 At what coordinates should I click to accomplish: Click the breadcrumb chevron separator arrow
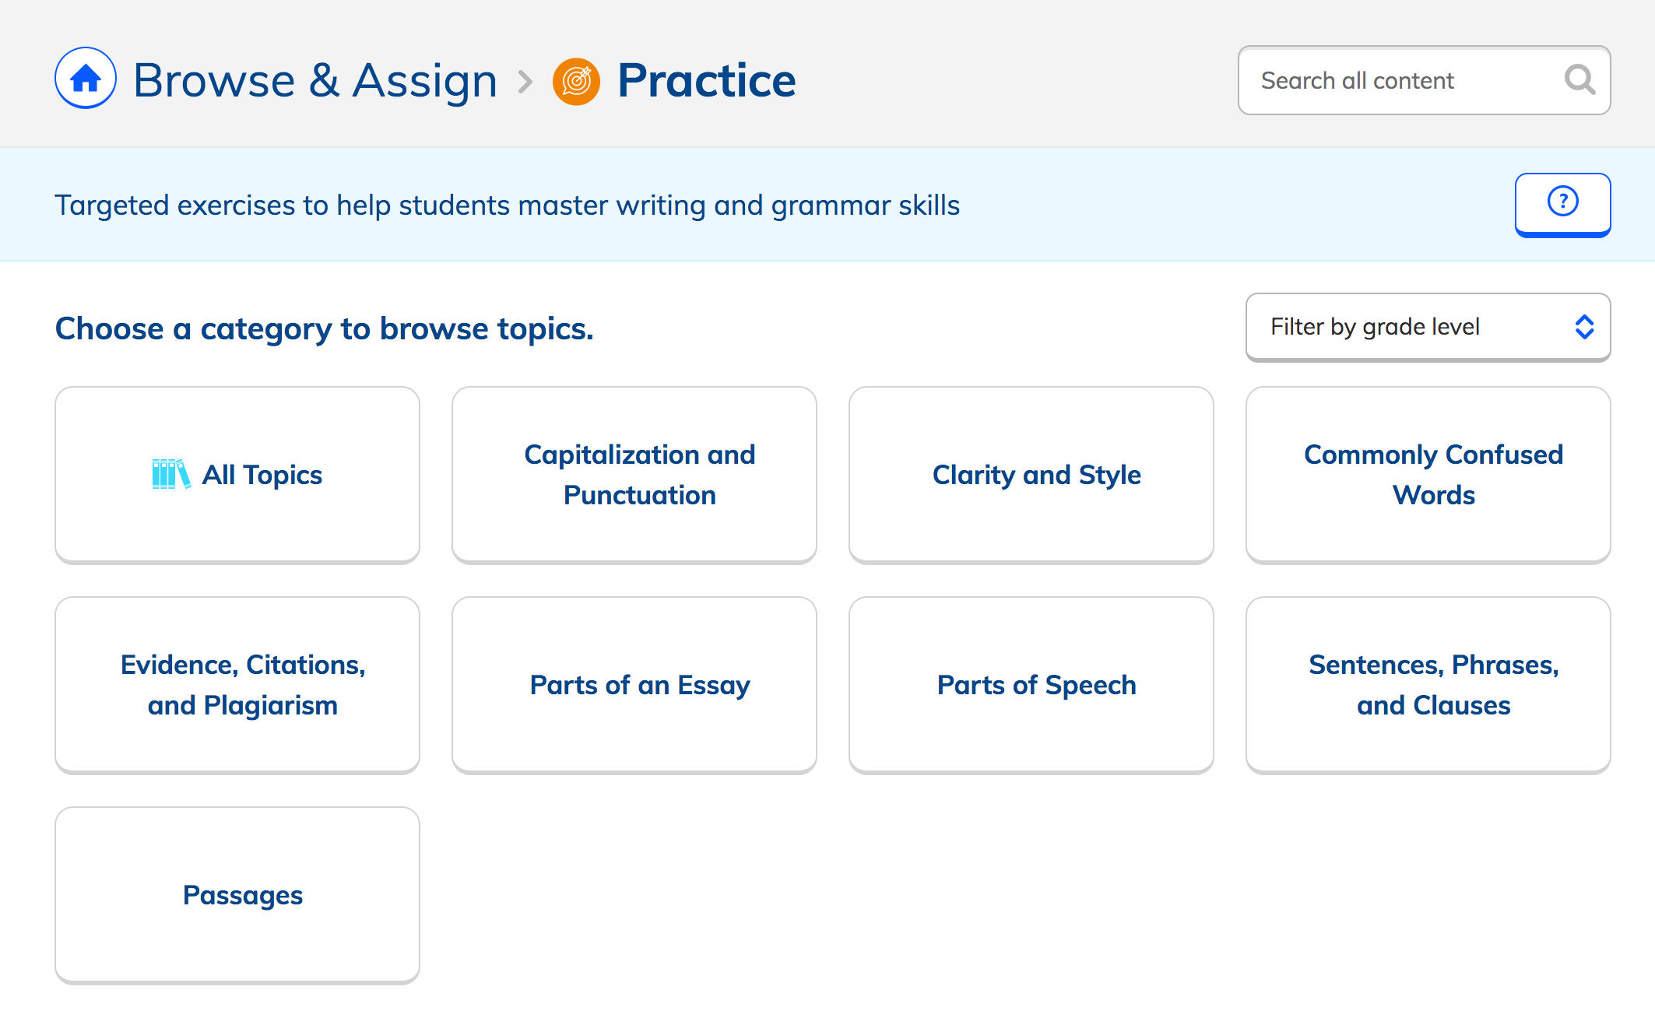tap(526, 81)
